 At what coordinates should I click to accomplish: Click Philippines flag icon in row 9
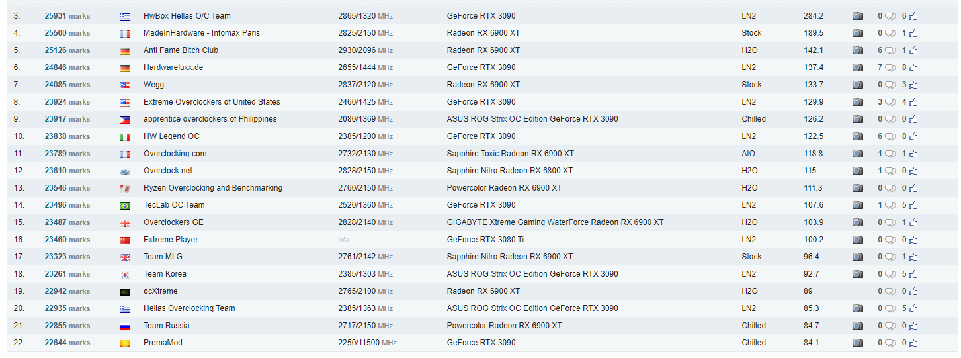click(x=125, y=120)
